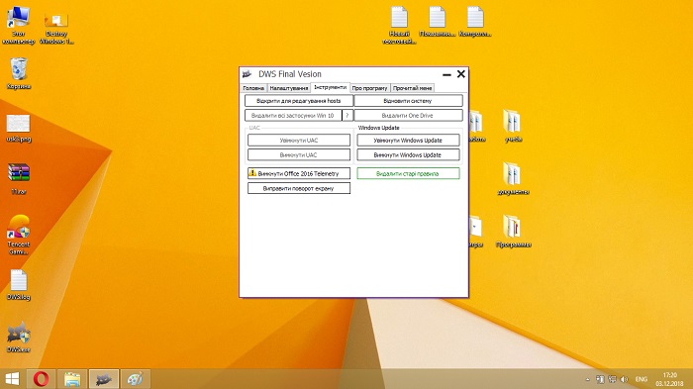Select the учёба folder icon
Screen dimensions: 693x389
tap(513, 126)
